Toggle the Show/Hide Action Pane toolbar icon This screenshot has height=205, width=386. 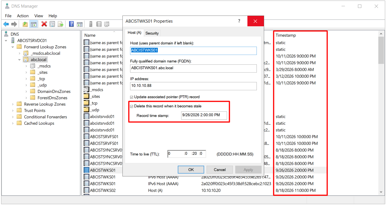[x=80, y=24]
